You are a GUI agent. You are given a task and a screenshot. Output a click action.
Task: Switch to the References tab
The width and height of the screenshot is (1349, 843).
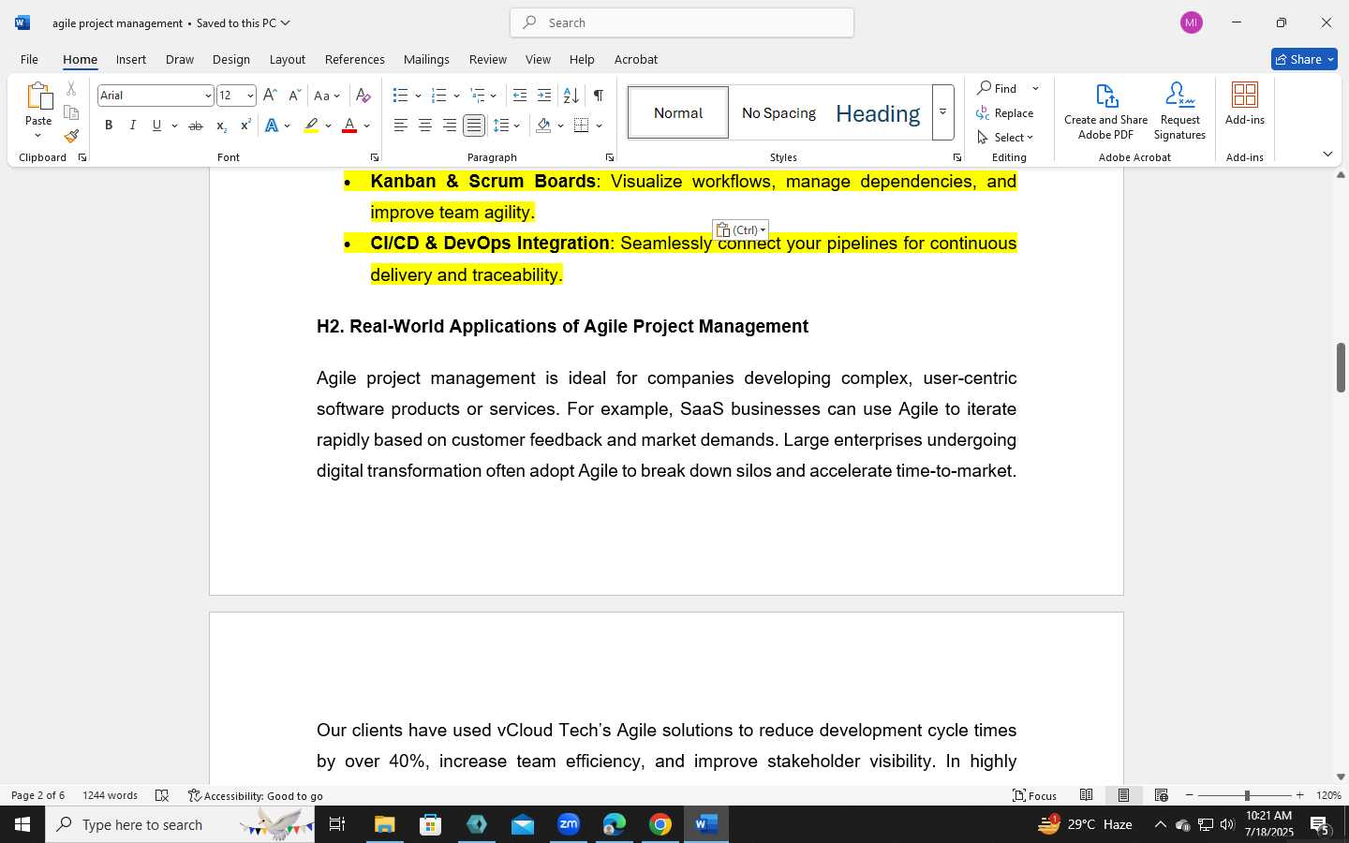[x=354, y=59]
